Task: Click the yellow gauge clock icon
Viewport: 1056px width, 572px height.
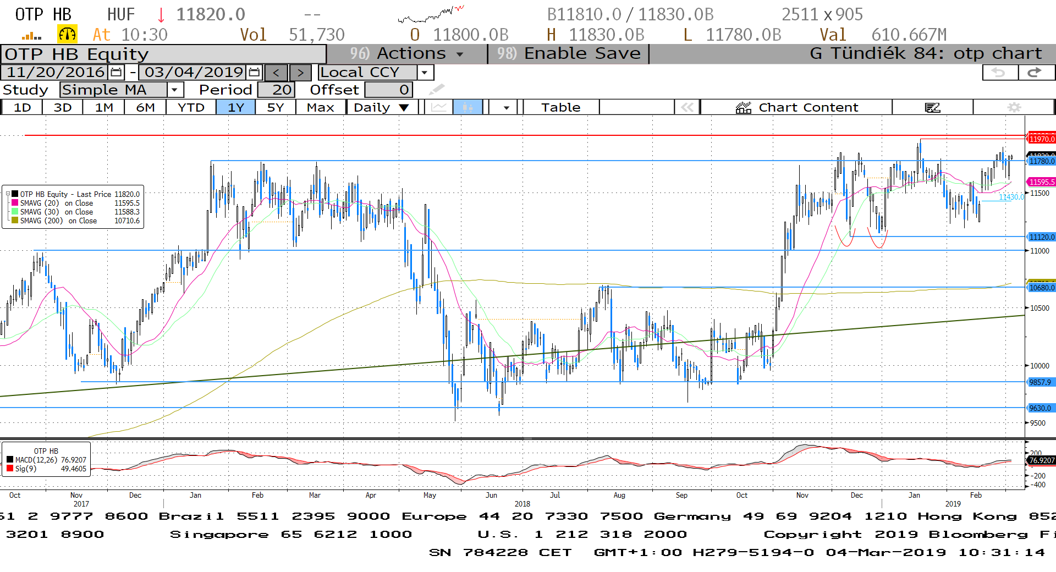Action: [x=67, y=35]
